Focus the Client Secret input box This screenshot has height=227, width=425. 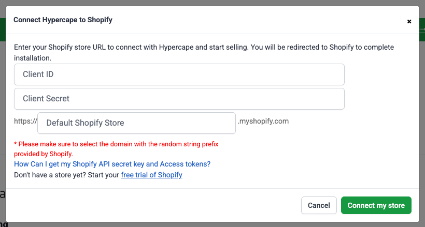pyautogui.click(x=179, y=99)
